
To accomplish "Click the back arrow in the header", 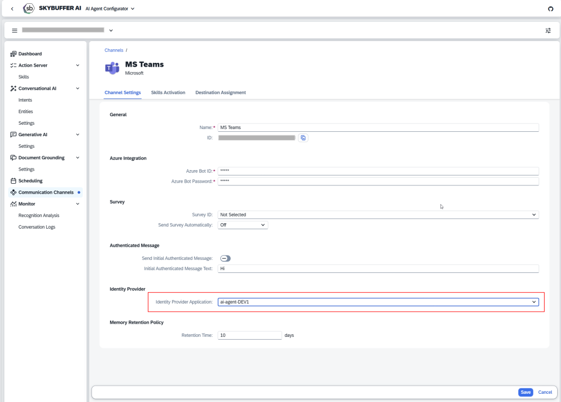I will coord(12,9).
